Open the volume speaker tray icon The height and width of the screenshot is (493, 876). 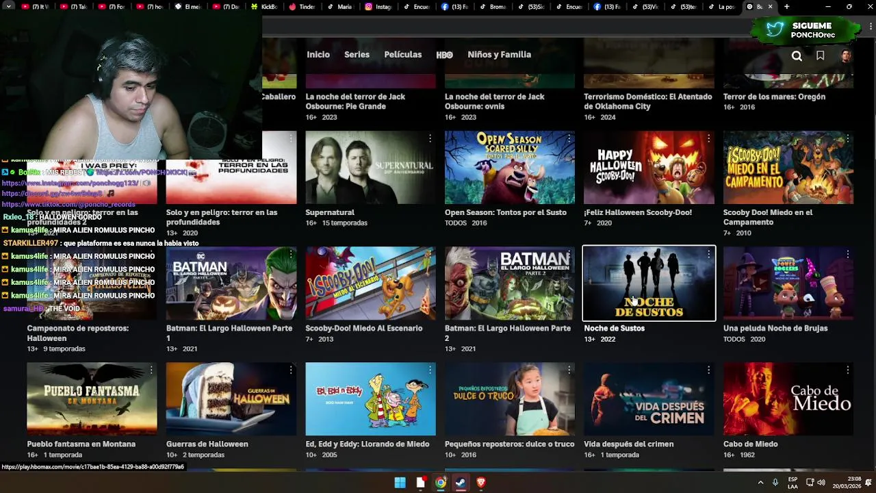pyautogui.click(x=821, y=482)
